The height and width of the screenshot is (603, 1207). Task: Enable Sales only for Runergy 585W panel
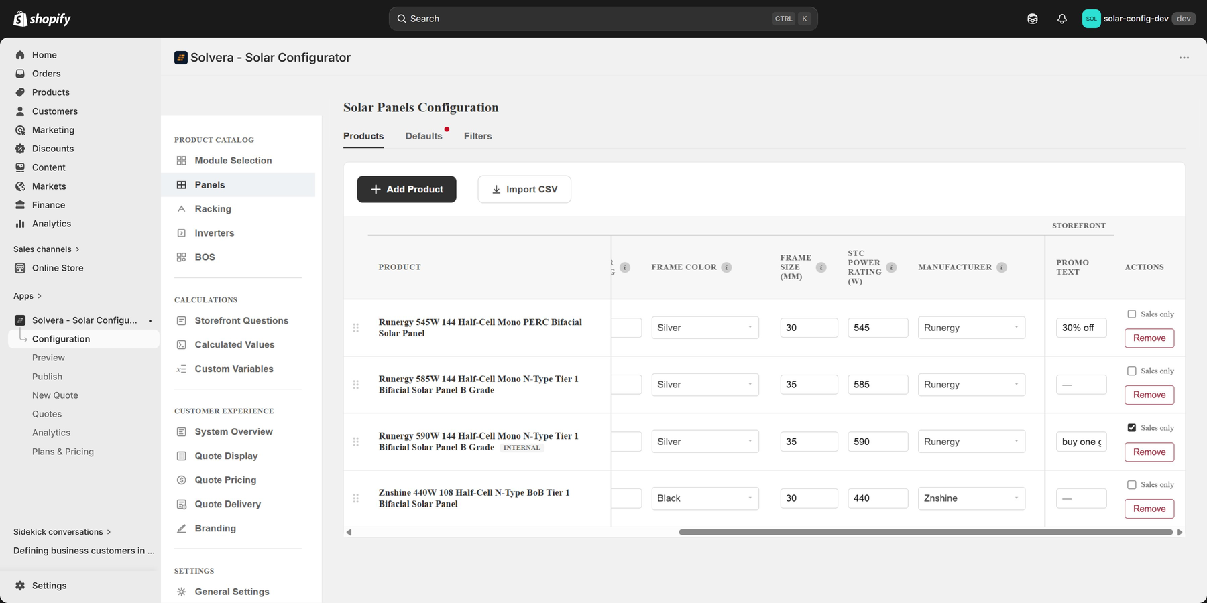(x=1132, y=371)
